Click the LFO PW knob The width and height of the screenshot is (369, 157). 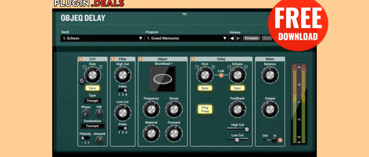pyautogui.click(x=99, y=113)
